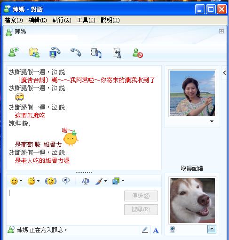
Task: Open the background picture selector icon
Action: [116, 181]
